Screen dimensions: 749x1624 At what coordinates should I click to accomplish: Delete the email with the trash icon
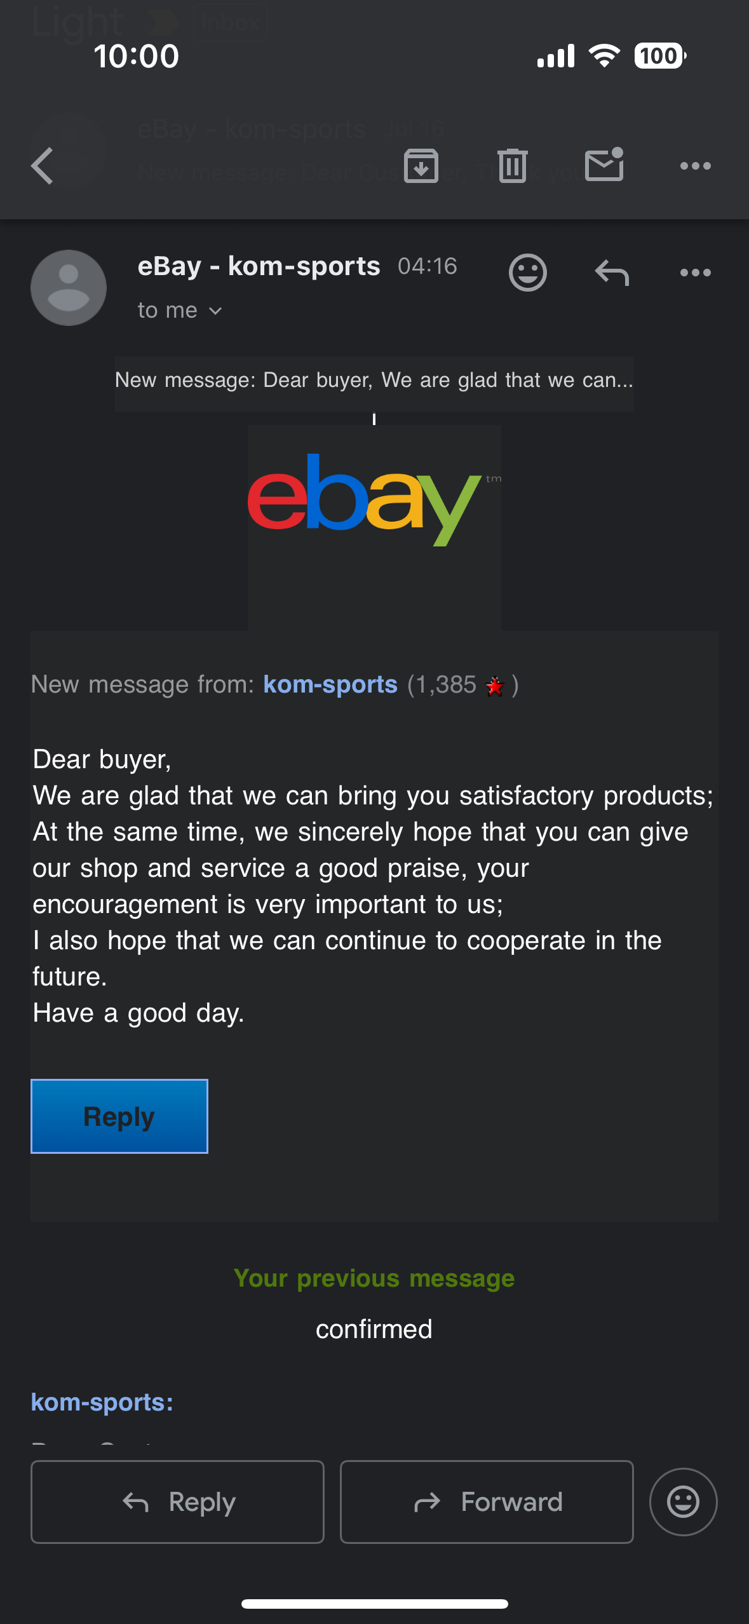pos(513,166)
